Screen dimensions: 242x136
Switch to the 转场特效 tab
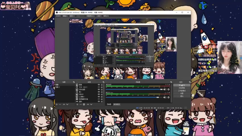tap(117, 104)
